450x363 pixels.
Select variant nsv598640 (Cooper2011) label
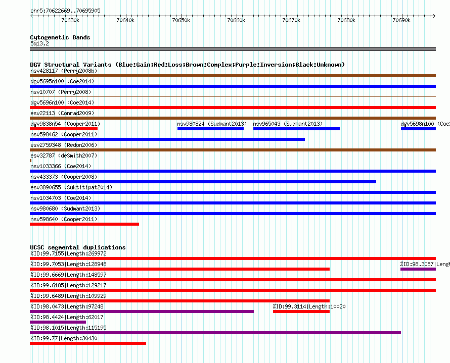(64, 219)
